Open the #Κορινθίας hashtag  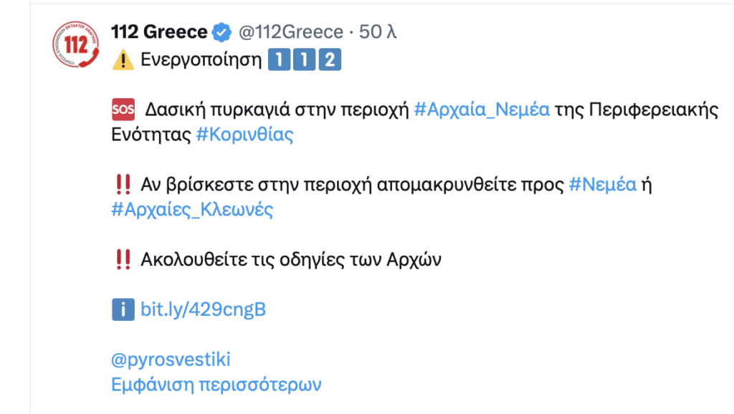244,135
